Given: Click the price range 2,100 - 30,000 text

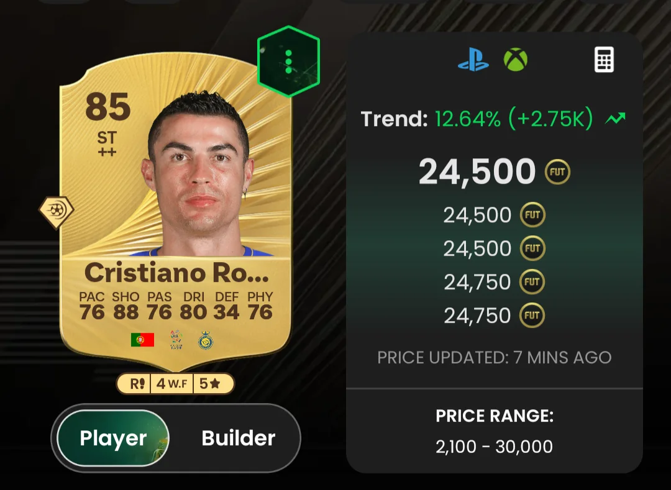Looking at the screenshot, I should click(x=495, y=447).
